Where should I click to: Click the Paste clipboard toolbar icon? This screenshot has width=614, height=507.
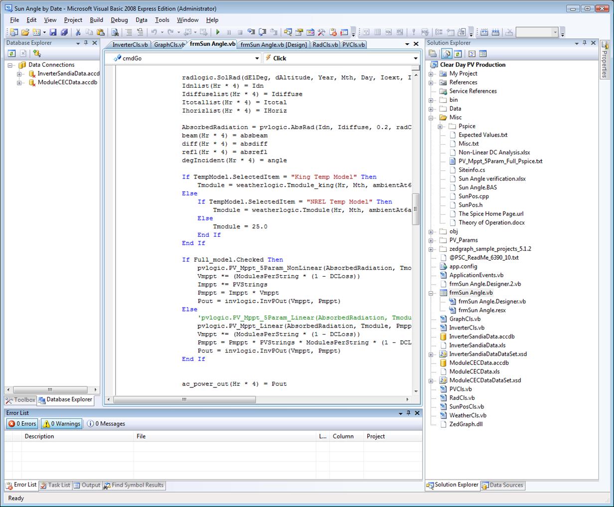(x=101, y=32)
